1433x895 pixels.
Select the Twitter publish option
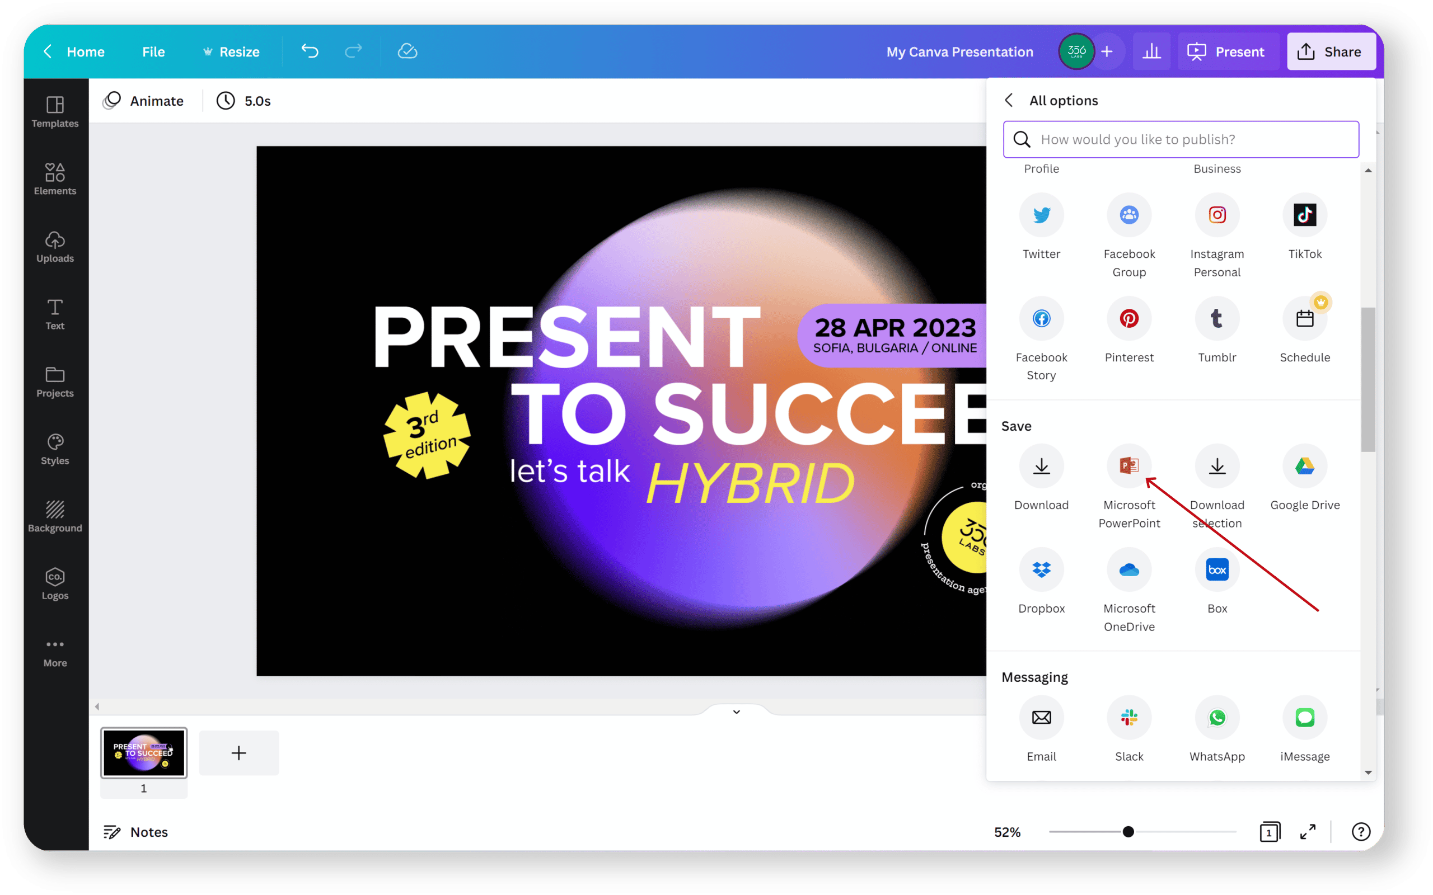tap(1041, 214)
